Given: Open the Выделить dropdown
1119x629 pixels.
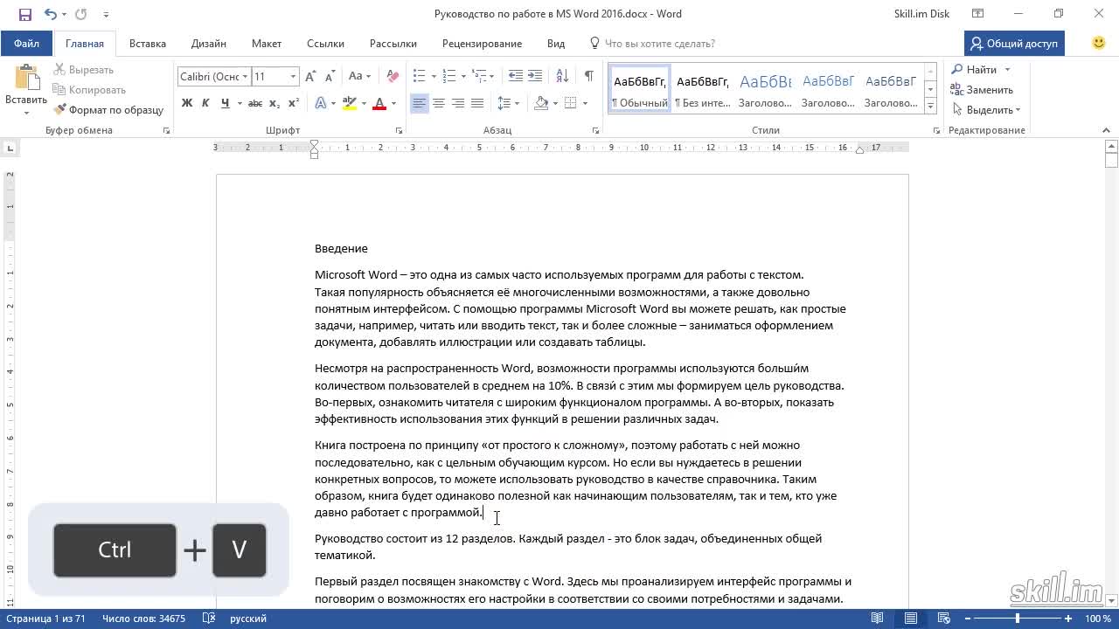Looking at the screenshot, I should (x=985, y=110).
